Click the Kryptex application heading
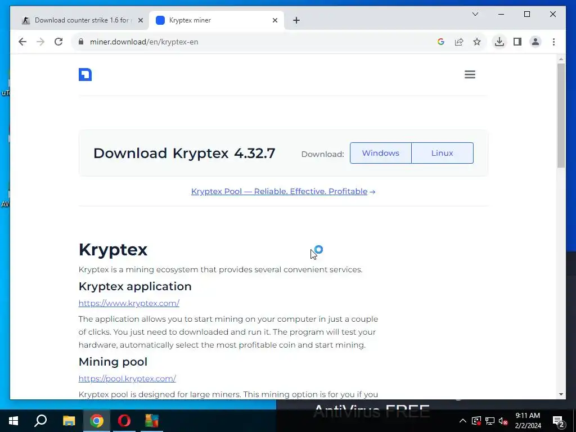 click(x=135, y=286)
